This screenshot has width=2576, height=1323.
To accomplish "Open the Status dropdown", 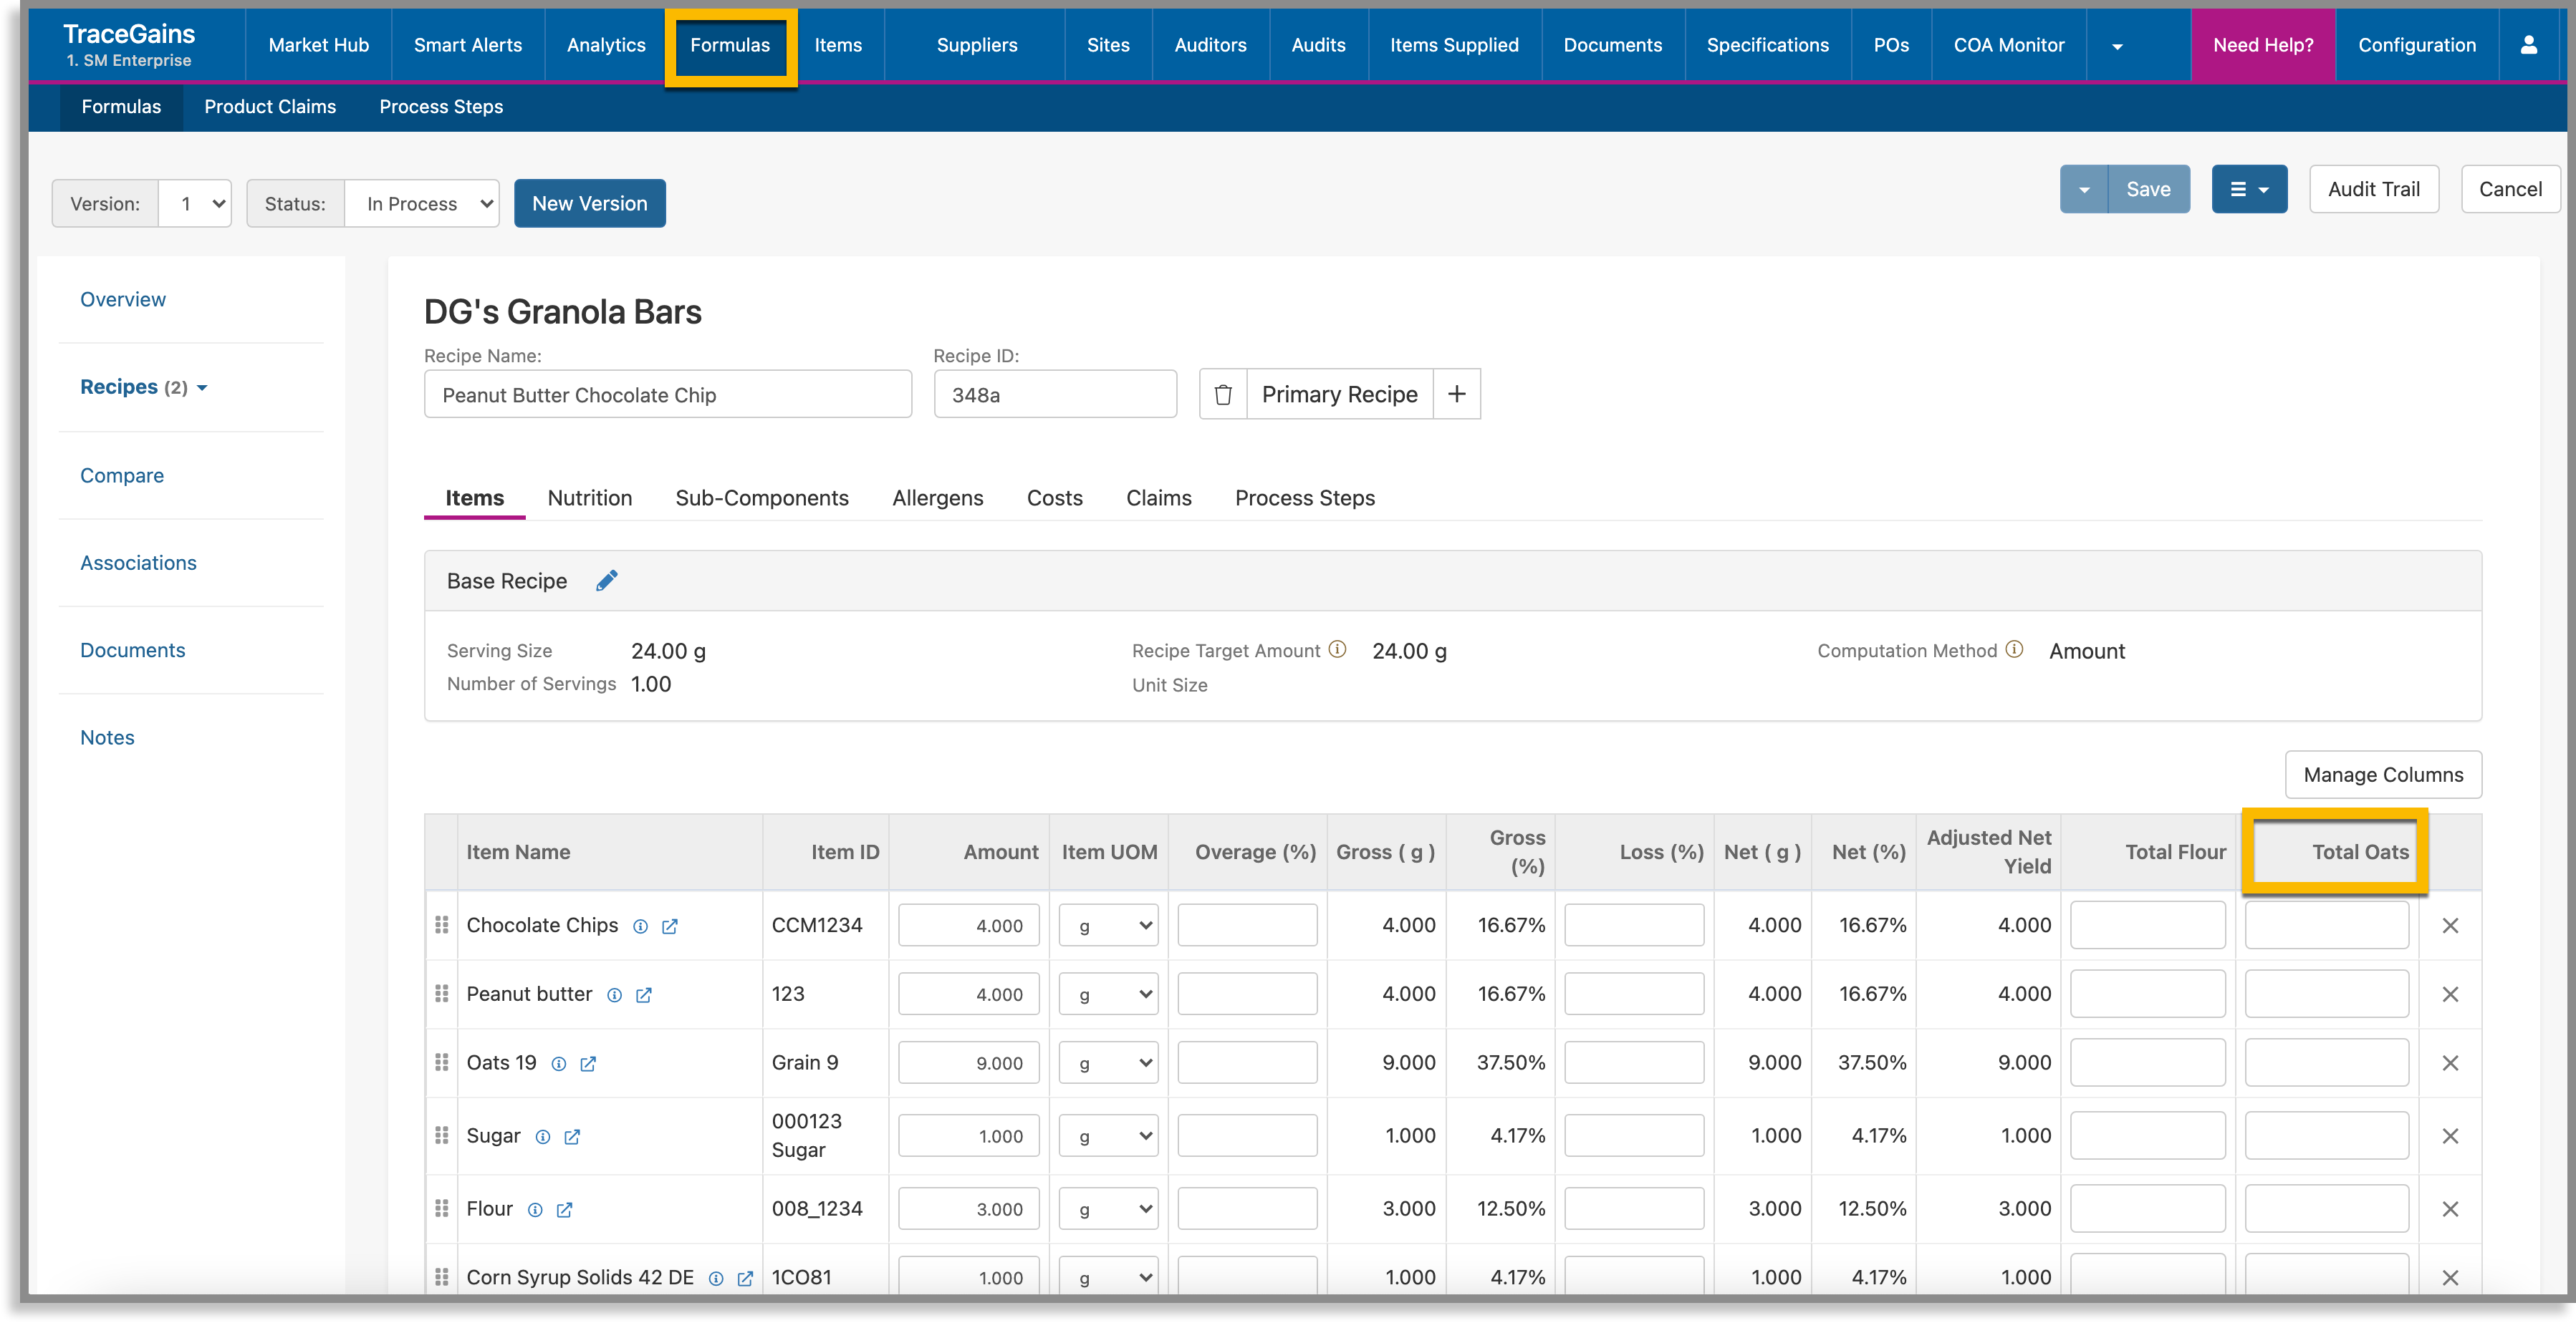I will coord(422,204).
